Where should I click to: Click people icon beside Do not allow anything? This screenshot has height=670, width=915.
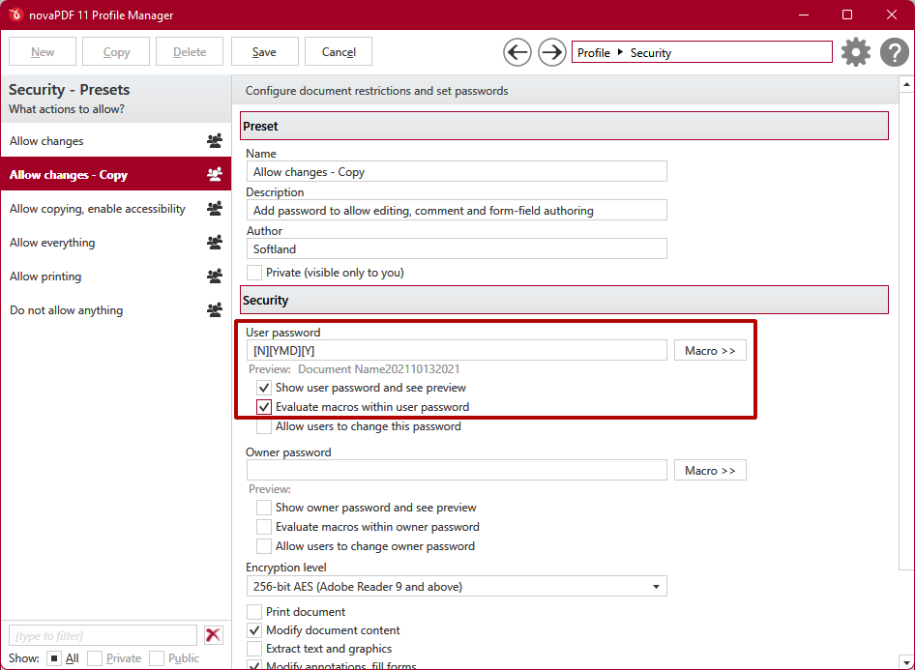point(215,309)
